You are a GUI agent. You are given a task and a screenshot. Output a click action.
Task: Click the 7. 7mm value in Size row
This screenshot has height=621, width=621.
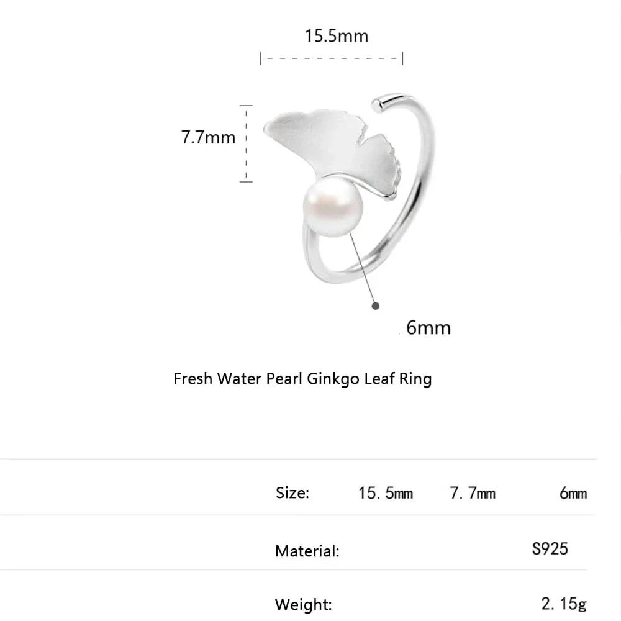(x=472, y=493)
